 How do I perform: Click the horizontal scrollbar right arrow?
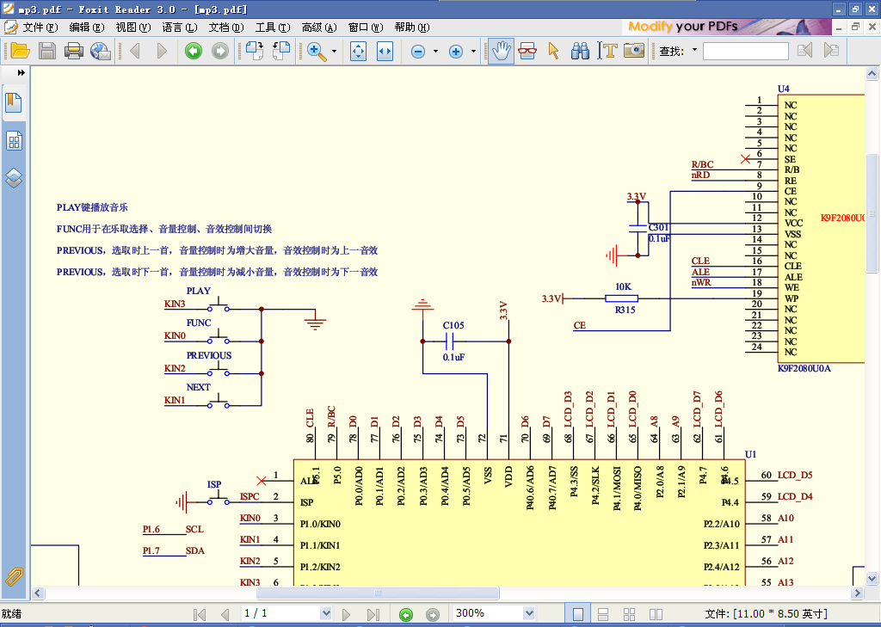(858, 593)
